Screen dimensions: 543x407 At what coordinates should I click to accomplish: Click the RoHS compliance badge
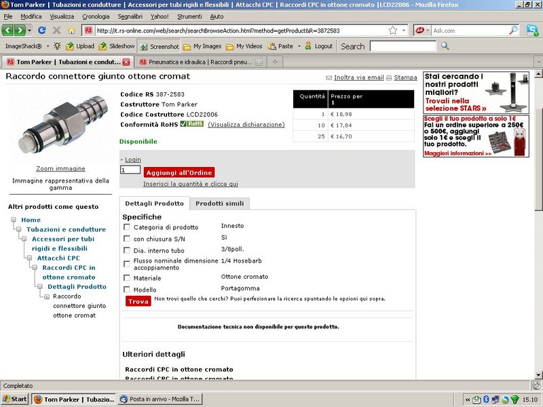(192, 124)
